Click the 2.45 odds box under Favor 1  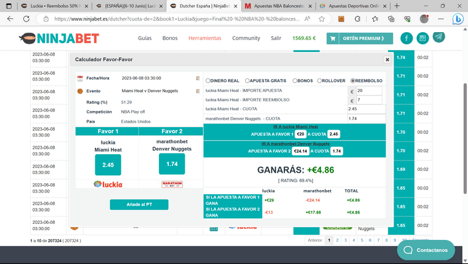(x=108, y=165)
